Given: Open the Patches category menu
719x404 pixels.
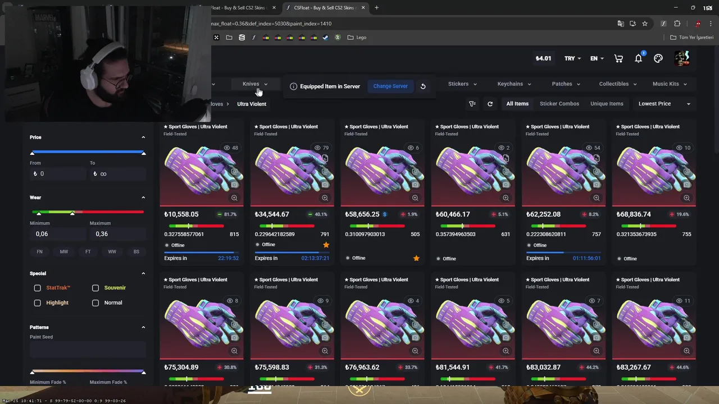Looking at the screenshot, I should point(566,84).
